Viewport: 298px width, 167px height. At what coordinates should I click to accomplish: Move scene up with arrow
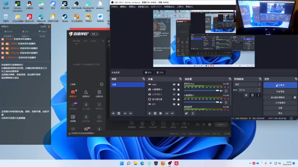pos(125,114)
